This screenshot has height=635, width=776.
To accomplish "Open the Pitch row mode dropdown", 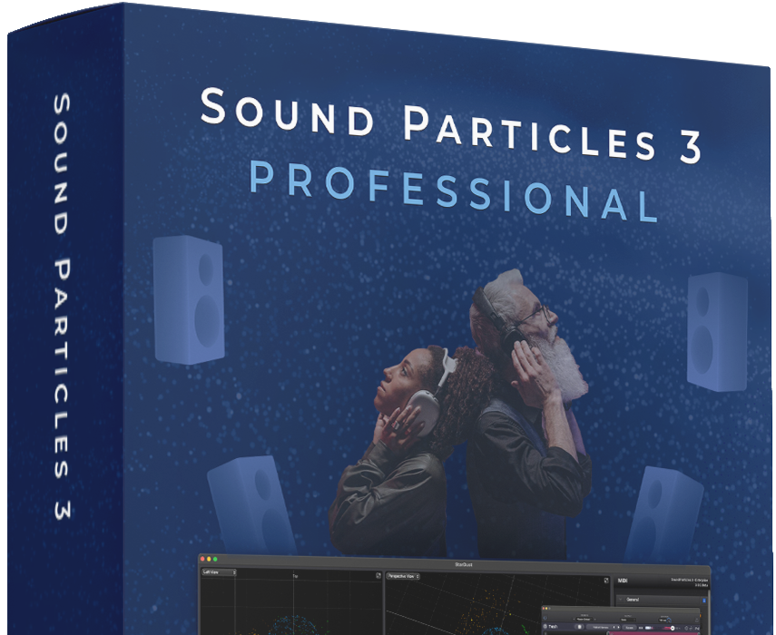I will coord(604,628).
